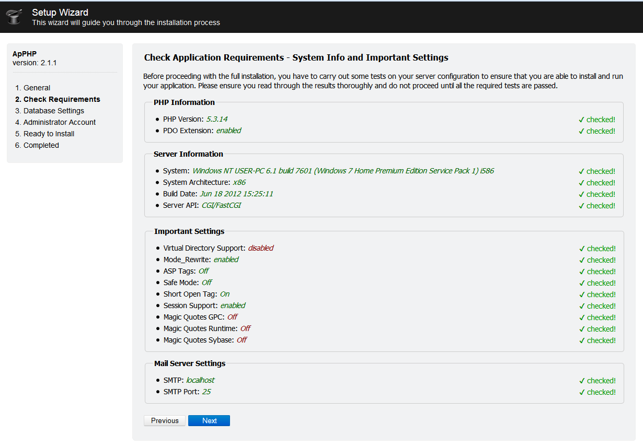Click the Windows NT system info text

pos(343,171)
